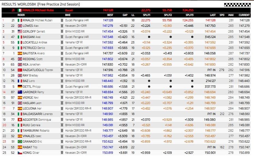Click the CURRENT column header
The image size is (254, 157).
(244, 15)
